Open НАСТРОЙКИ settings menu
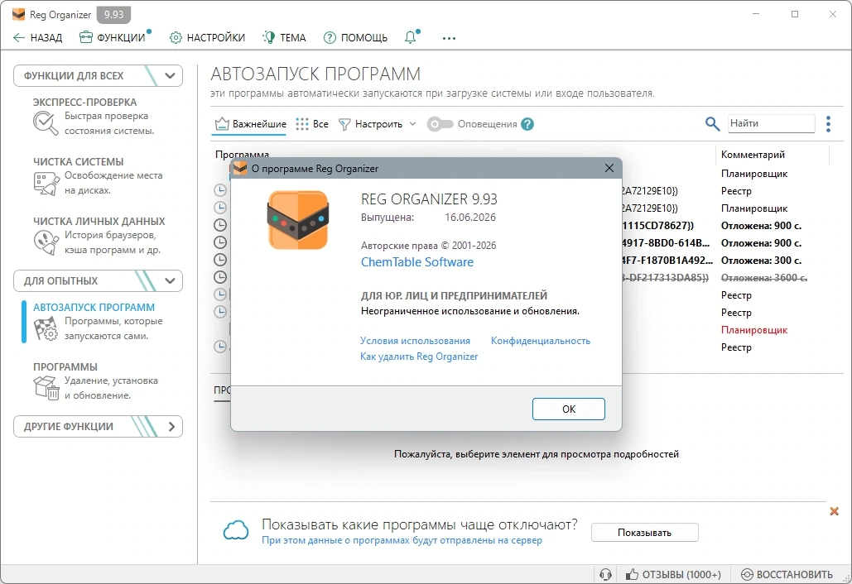 tap(207, 37)
